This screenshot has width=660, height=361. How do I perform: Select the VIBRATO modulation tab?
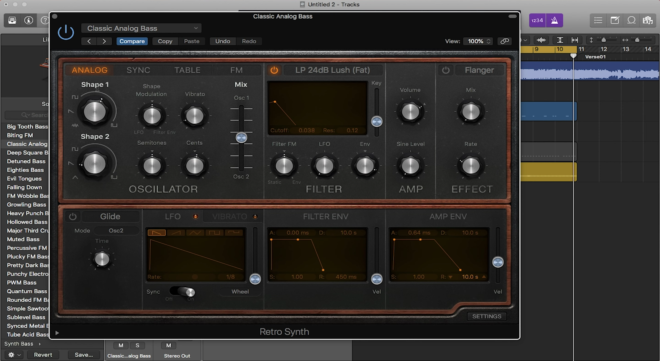tap(230, 217)
